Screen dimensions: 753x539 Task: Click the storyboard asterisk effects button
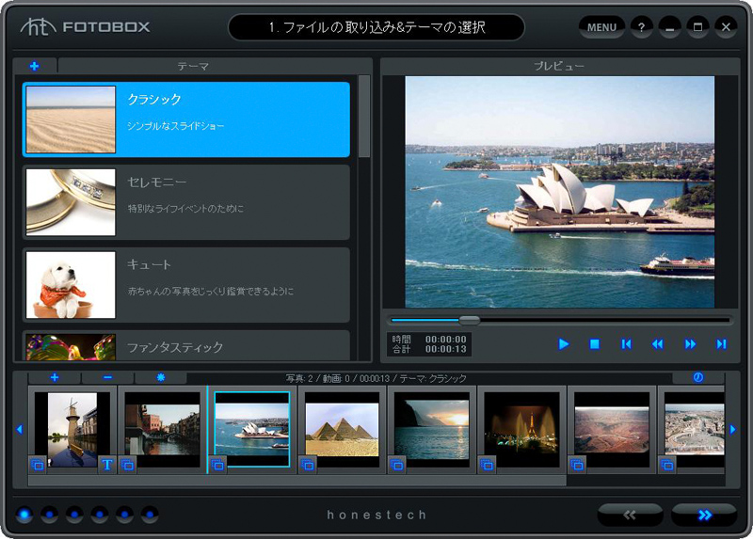point(161,378)
